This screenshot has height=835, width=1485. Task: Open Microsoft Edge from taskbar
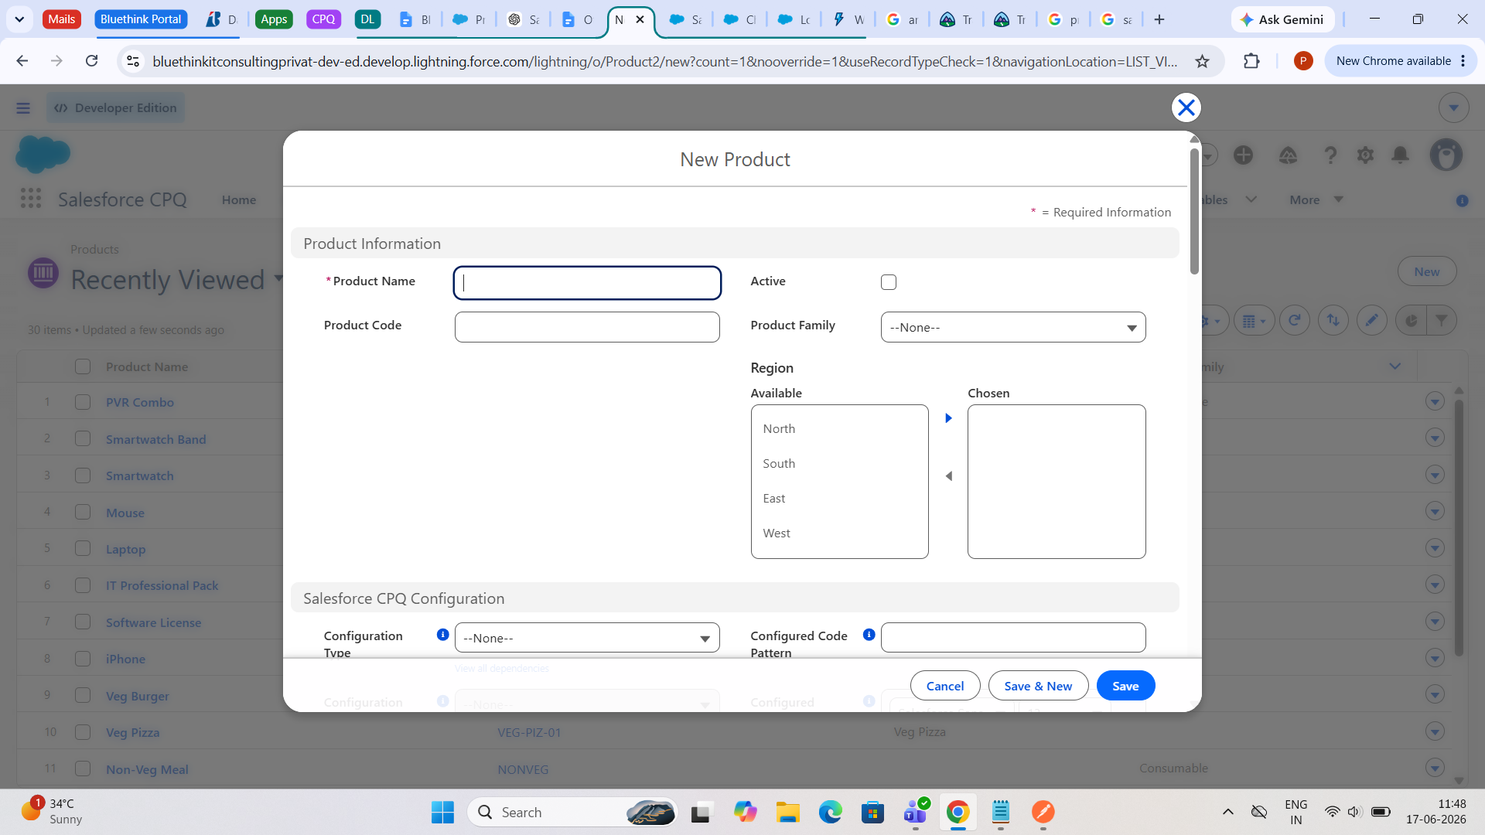point(830,812)
